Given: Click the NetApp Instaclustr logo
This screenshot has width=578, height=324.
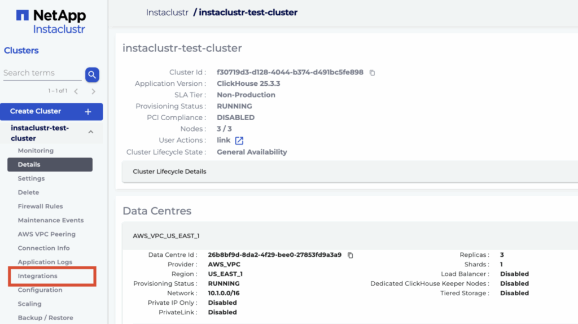Looking at the screenshot, I should 51,22.
